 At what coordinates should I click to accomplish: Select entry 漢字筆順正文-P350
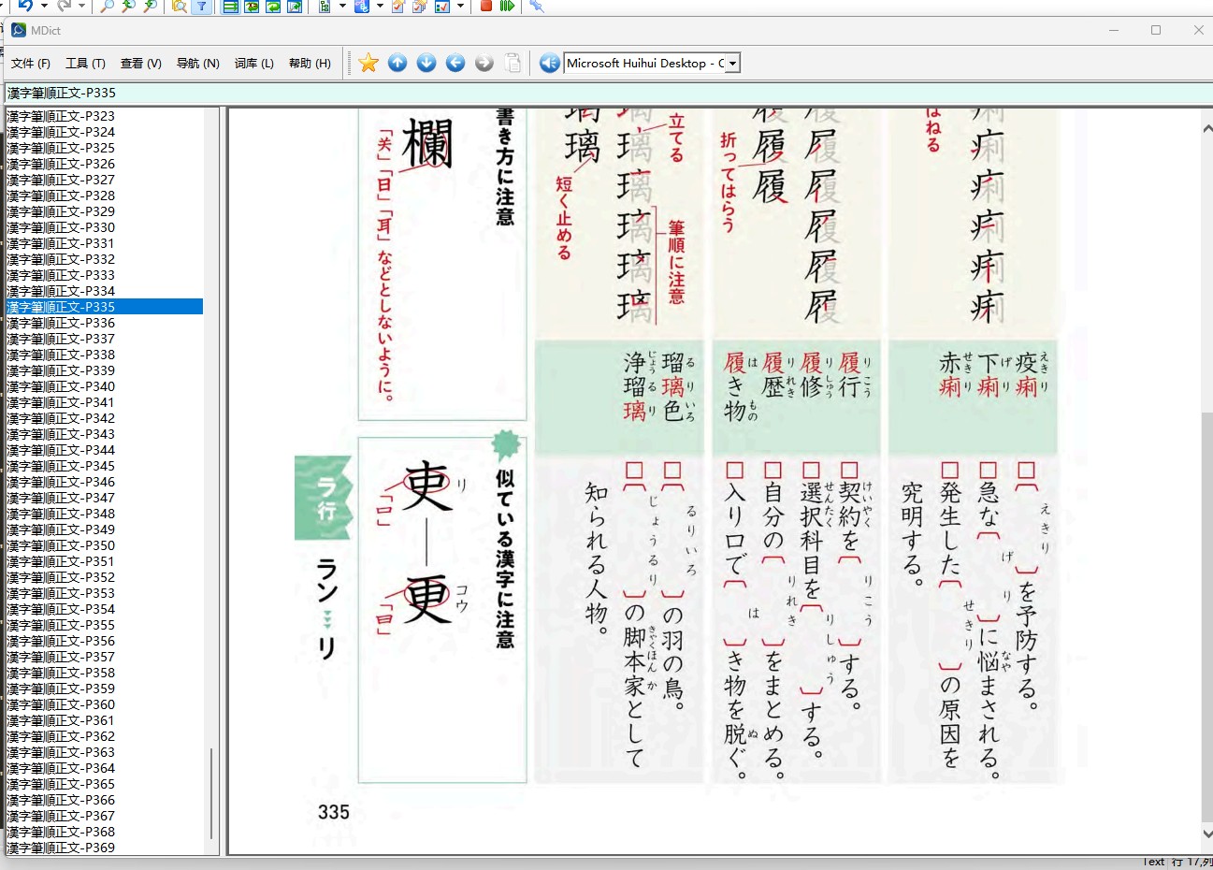[x=105, y=545]
